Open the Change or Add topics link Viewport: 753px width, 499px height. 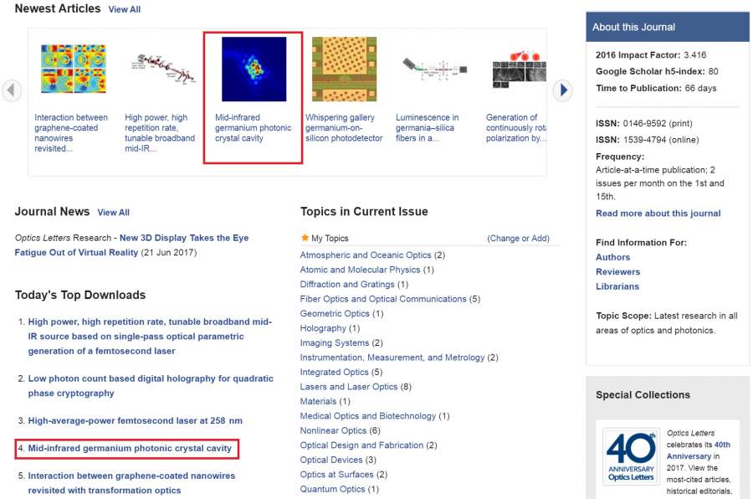click(518, 239)
